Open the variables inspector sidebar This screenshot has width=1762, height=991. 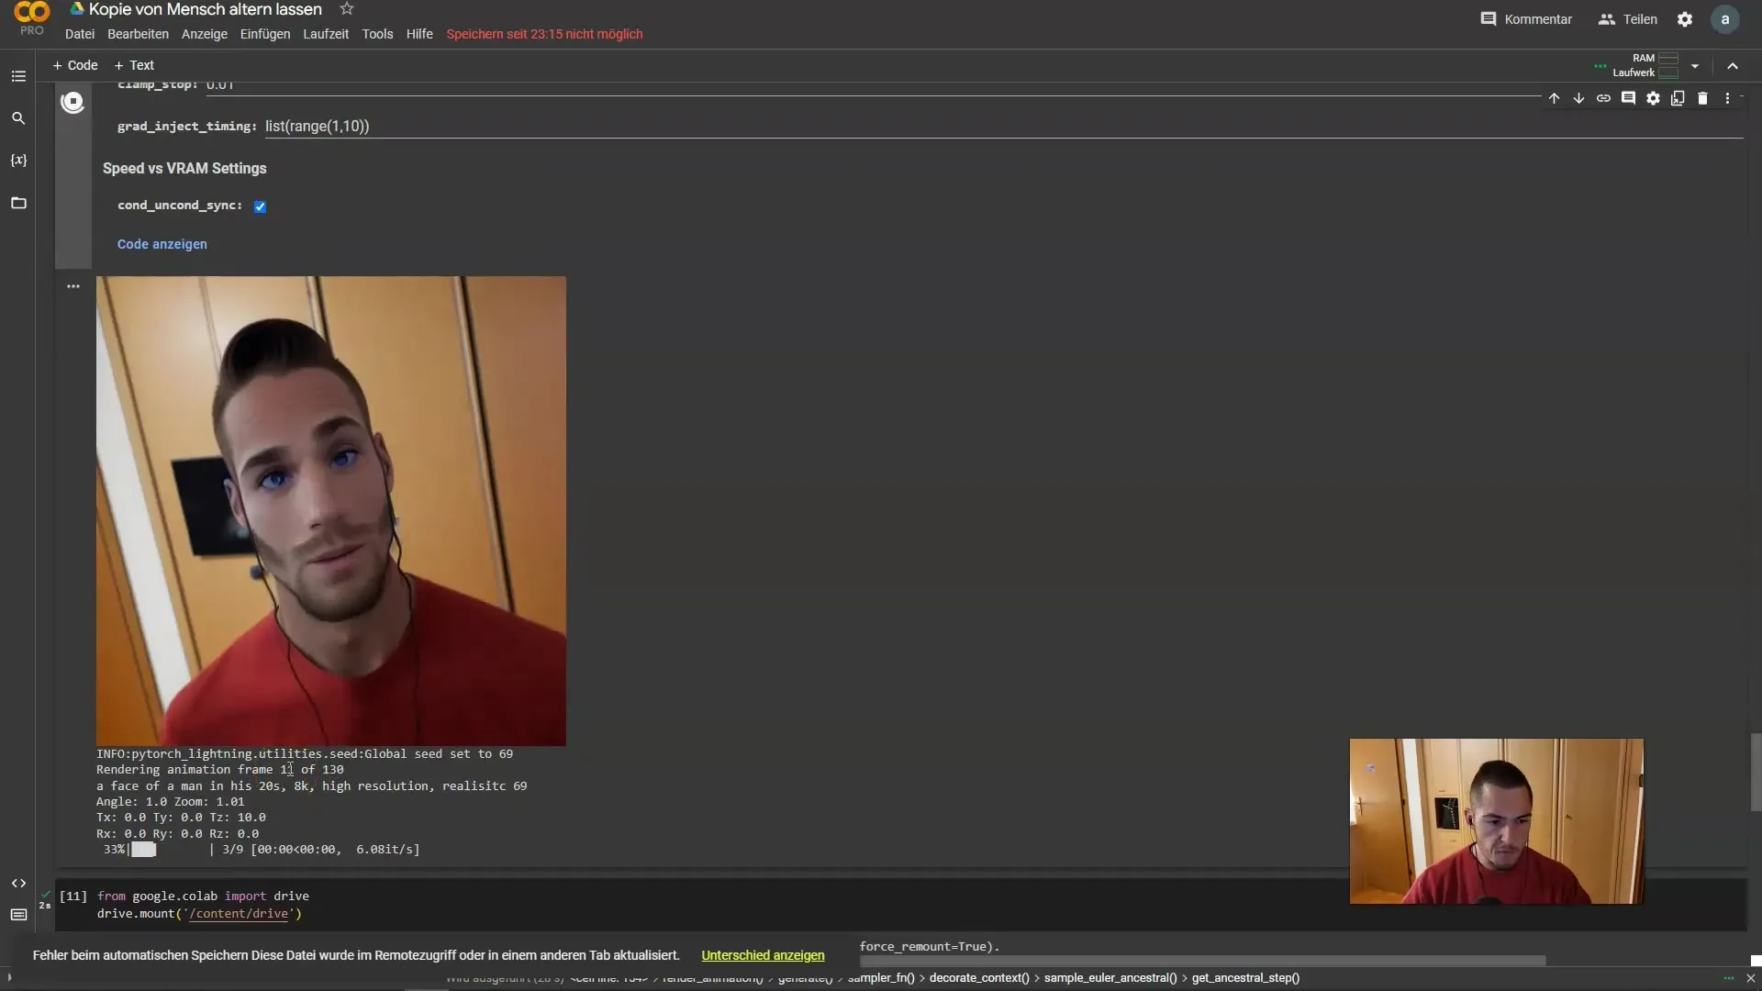click(18, 161)
